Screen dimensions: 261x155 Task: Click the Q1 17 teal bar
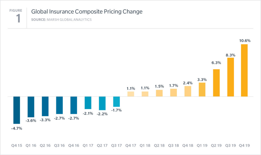[88, 103]
